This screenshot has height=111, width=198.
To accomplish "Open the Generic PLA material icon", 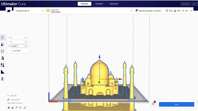I will click(48, 10).
